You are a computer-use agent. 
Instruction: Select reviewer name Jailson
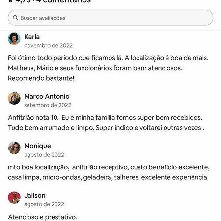pyautogui.click(x=35, y=195)
